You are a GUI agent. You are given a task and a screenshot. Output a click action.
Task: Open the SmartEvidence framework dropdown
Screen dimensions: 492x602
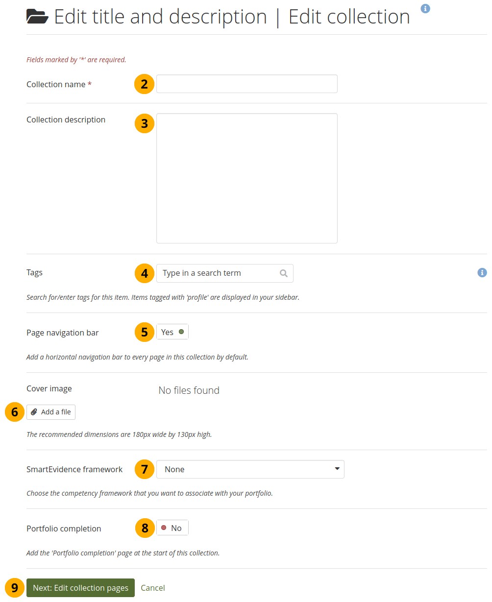[250, 469]
